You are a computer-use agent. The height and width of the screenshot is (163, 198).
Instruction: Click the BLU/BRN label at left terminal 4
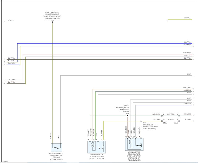[11, 63]
